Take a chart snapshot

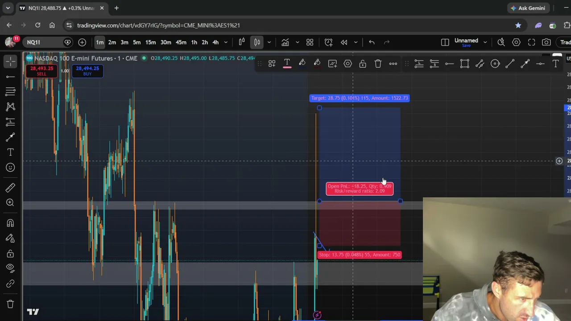tap(546, 42)
